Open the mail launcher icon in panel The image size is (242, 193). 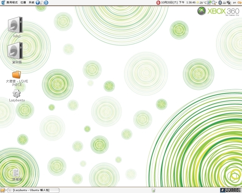(42, 3)
